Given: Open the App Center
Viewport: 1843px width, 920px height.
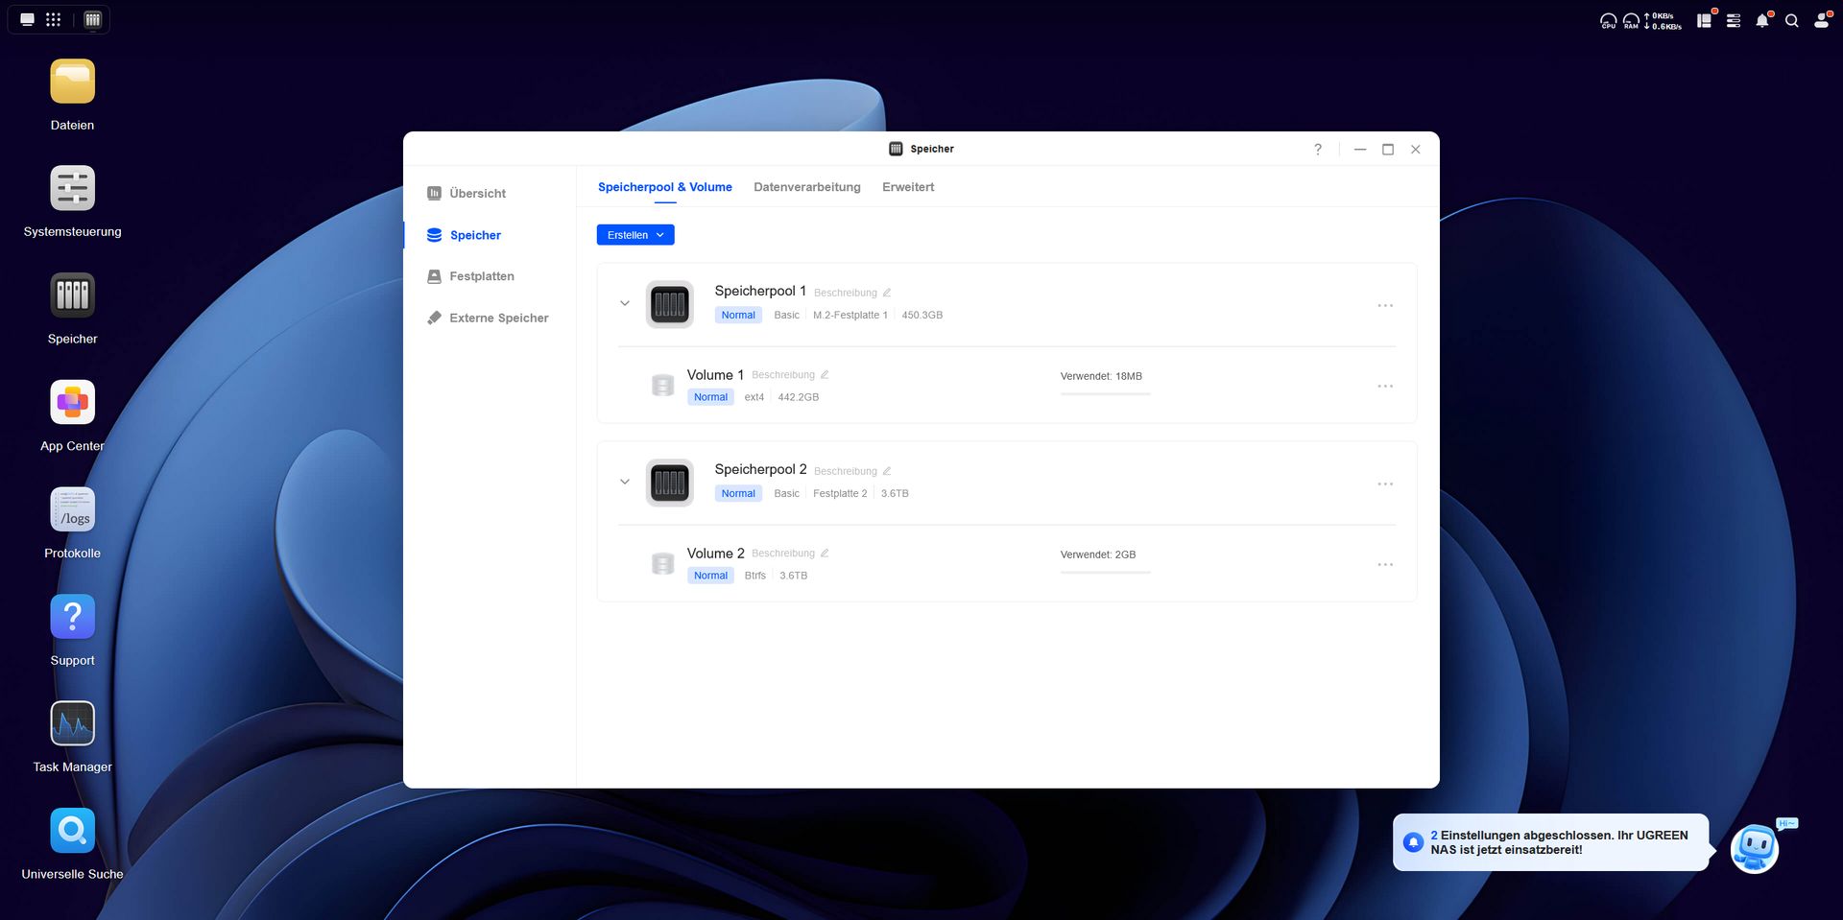Looking at the screenshot, I should click(72, 403).
